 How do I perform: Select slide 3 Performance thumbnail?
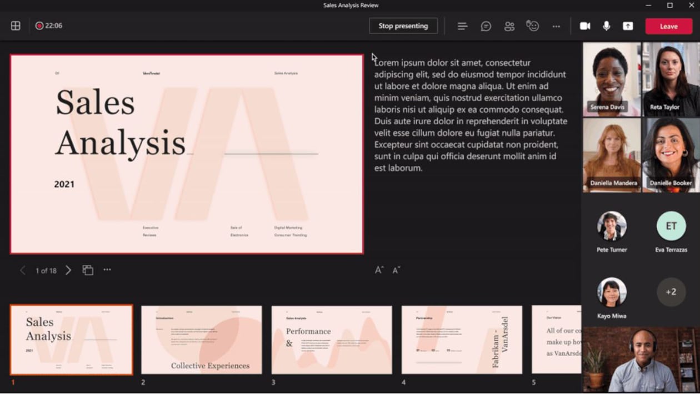[332, 340]
